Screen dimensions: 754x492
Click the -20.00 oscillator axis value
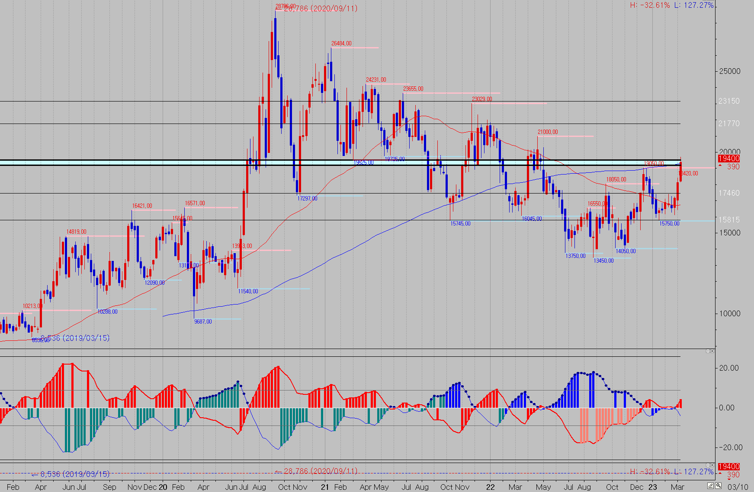731,448
